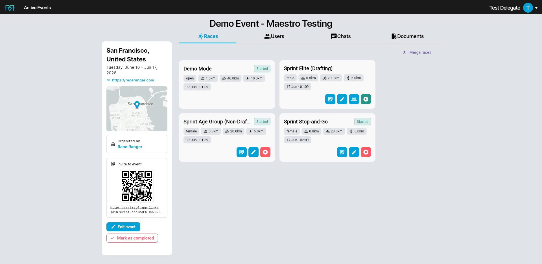
Task: Click the Sprint Age Group (Non-Draf... title
Action: pos(217,122)
